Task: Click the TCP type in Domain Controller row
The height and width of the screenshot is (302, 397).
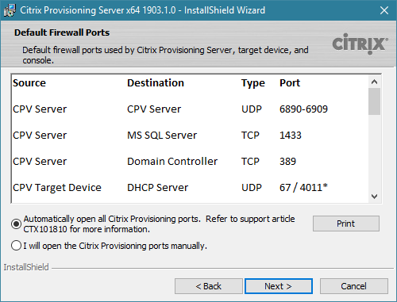Action: coord(250,161)
